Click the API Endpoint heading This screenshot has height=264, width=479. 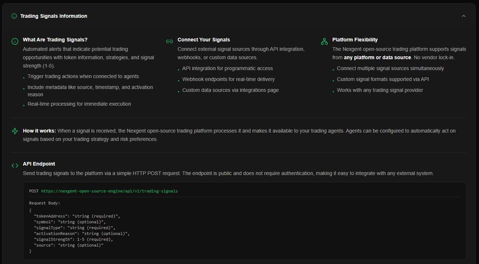39,164
